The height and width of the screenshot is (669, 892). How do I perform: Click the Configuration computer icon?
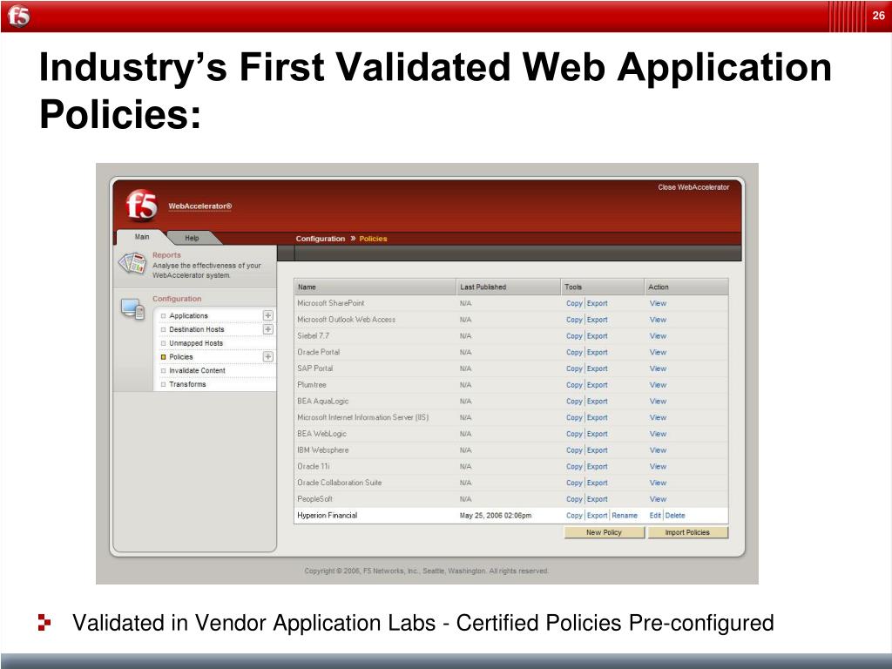pos(132,309)
